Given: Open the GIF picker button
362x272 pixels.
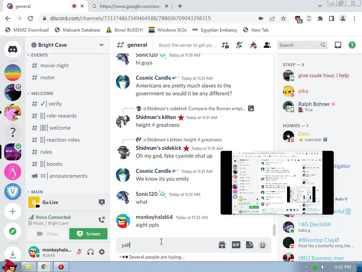Looking at the screenshot, I should click(x=236, y=245).
